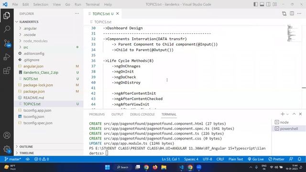This screenshot has height=172, width=306.
Task: Open the File menu
Action: click(x=15, y=4)
